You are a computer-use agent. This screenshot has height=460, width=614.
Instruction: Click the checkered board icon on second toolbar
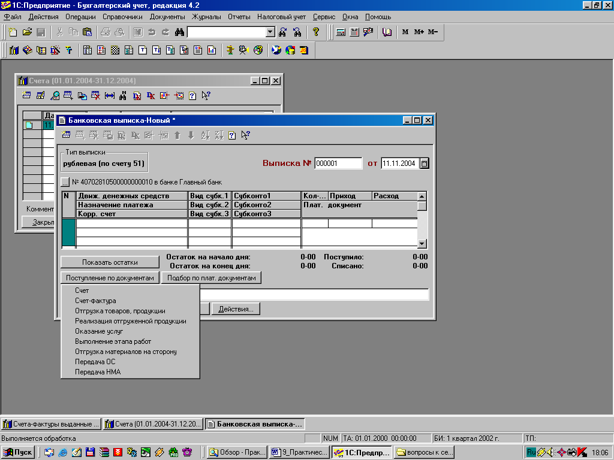(115, 50)
